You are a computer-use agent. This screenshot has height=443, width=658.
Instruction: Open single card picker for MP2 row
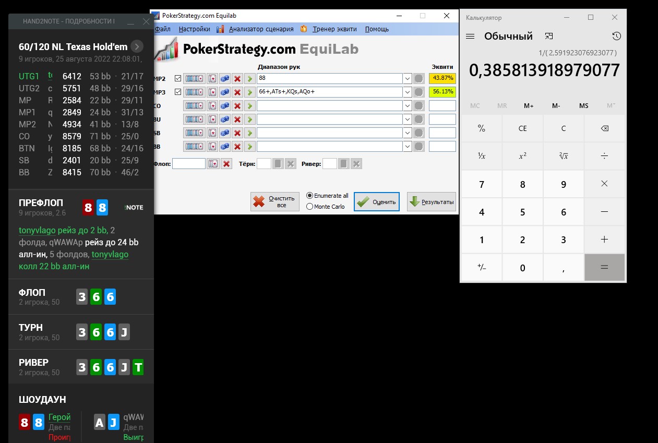212,78
